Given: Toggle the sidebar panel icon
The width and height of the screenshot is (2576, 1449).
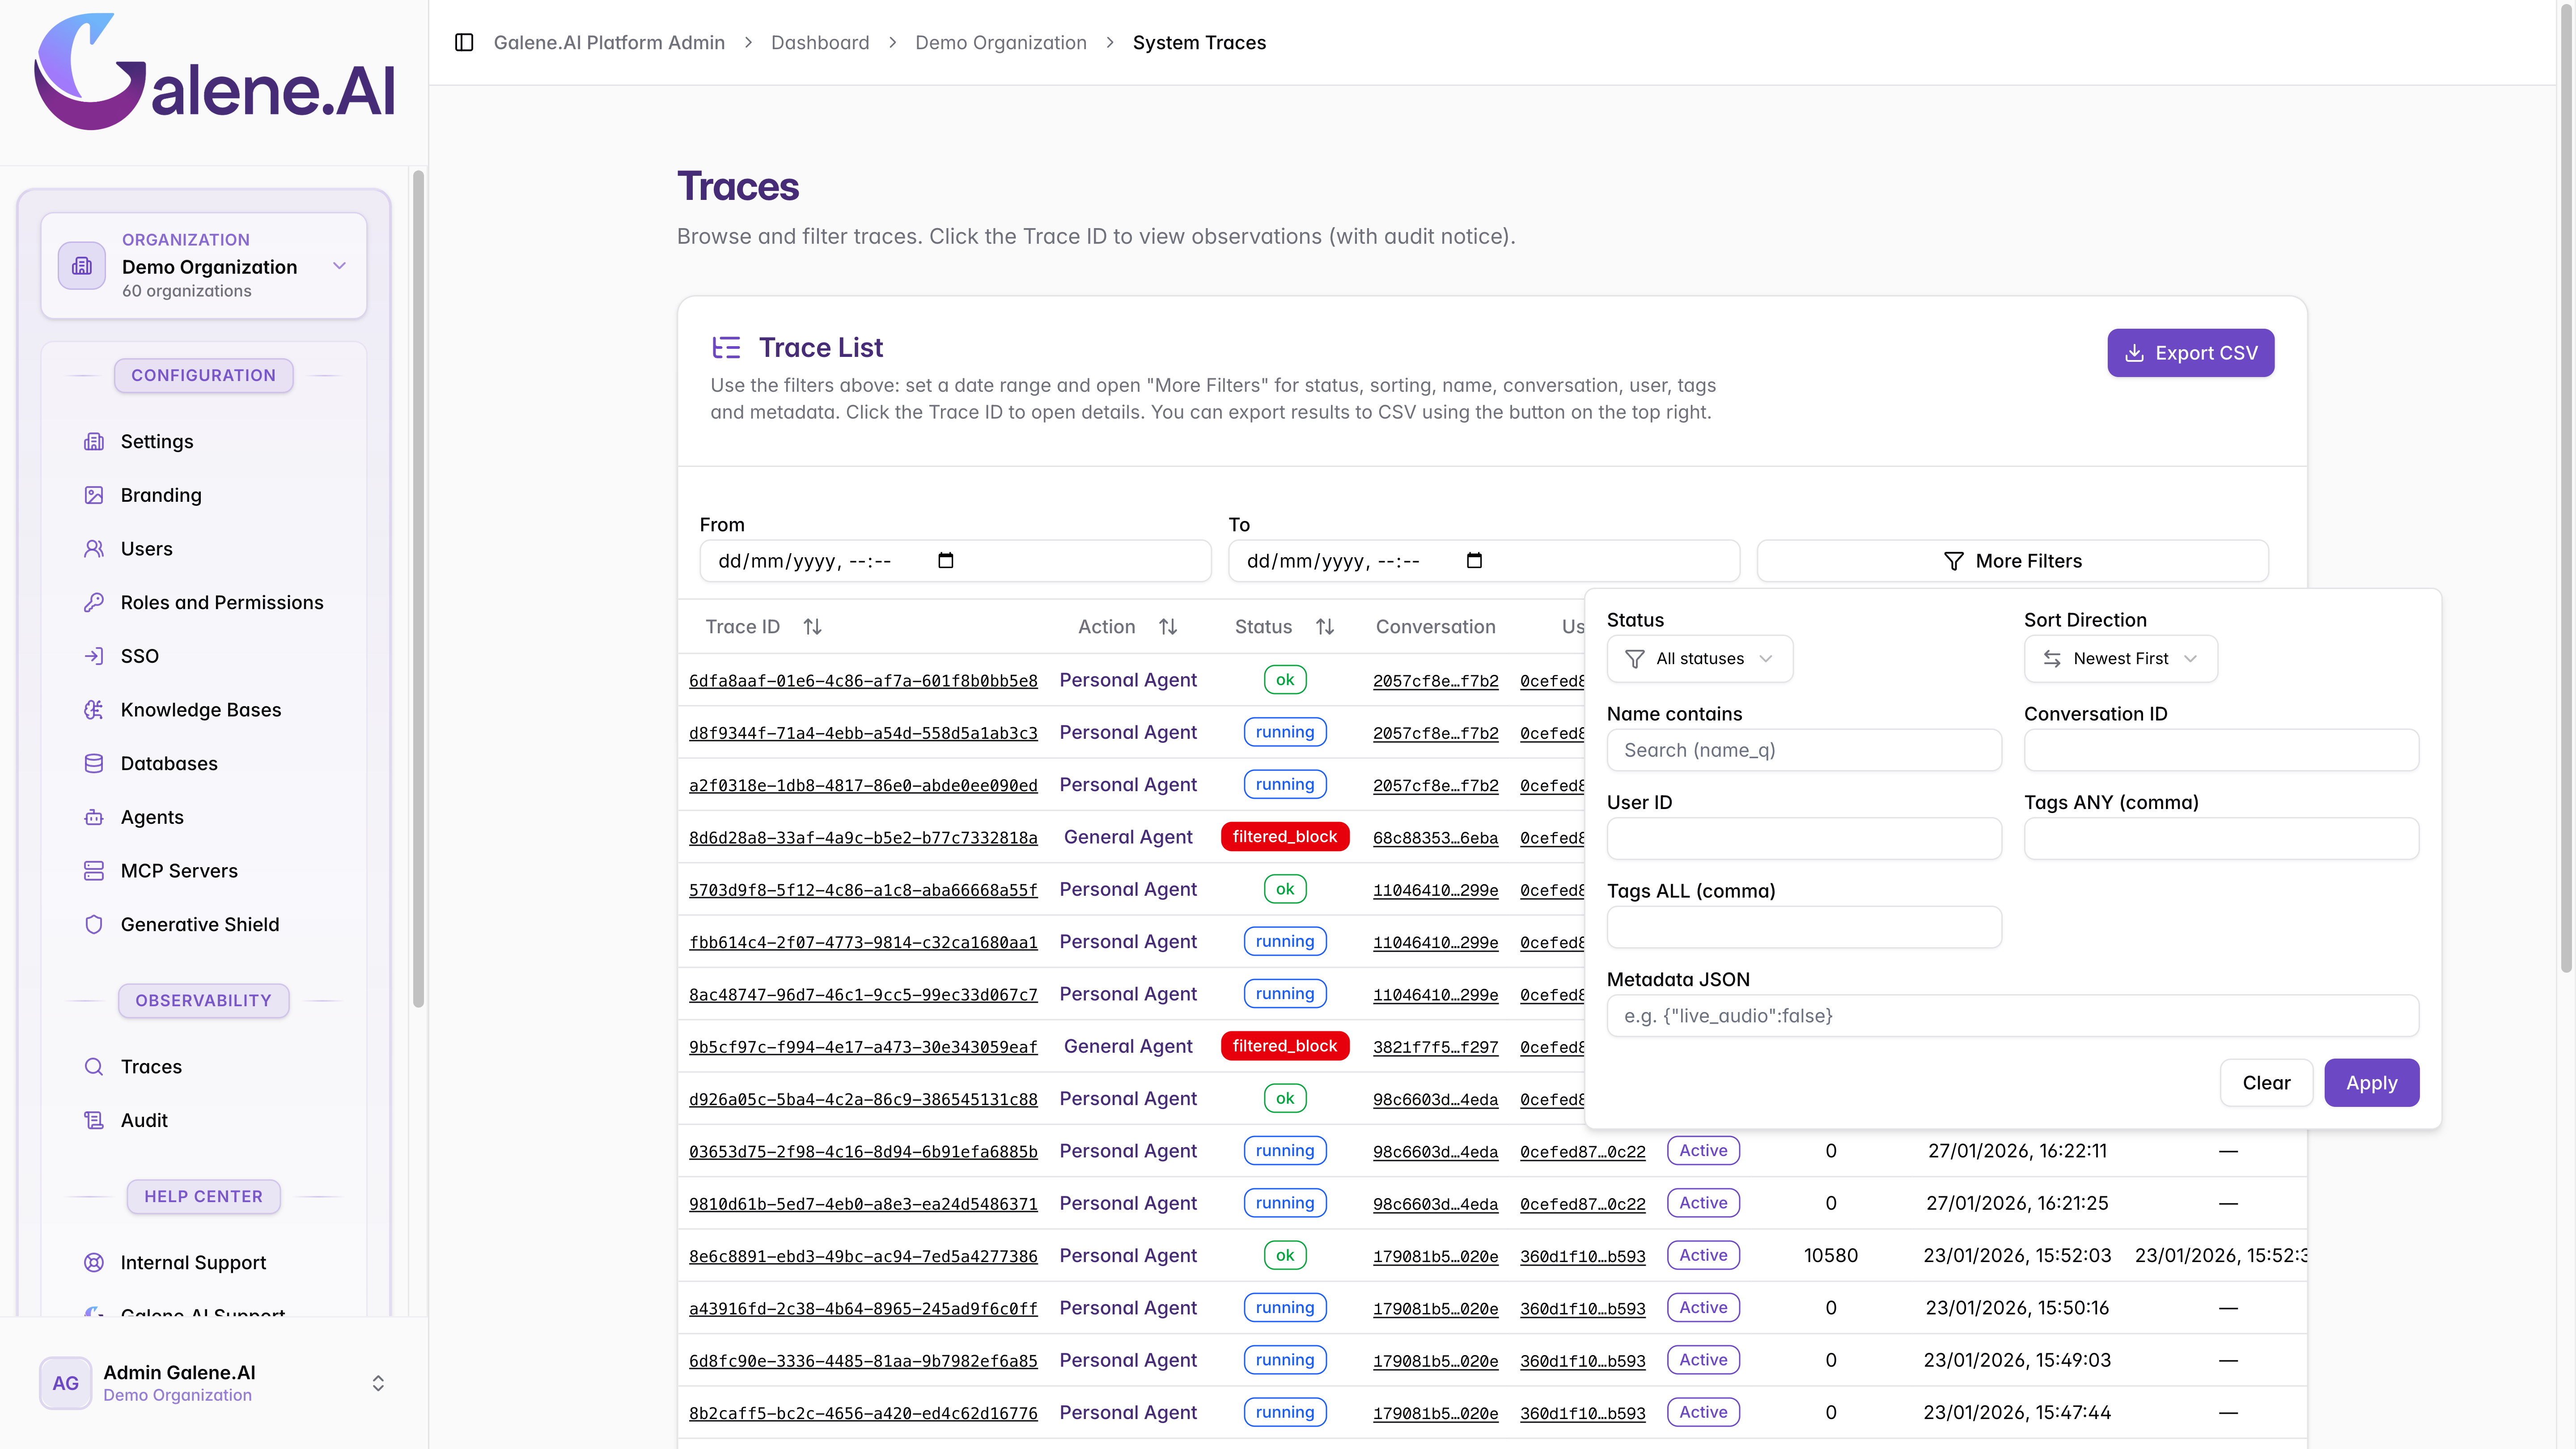Looking at the screenshot, I should [x=464, y=42].
